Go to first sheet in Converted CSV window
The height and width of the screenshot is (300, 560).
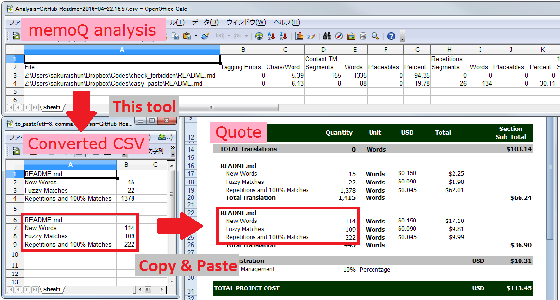tap(10, 289)
